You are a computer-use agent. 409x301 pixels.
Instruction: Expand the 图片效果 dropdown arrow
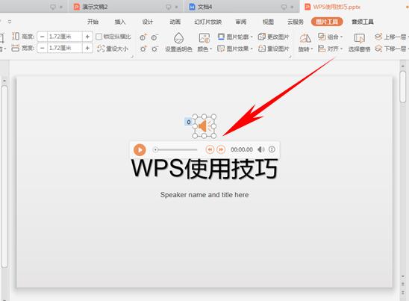click(x=252, y=49)
